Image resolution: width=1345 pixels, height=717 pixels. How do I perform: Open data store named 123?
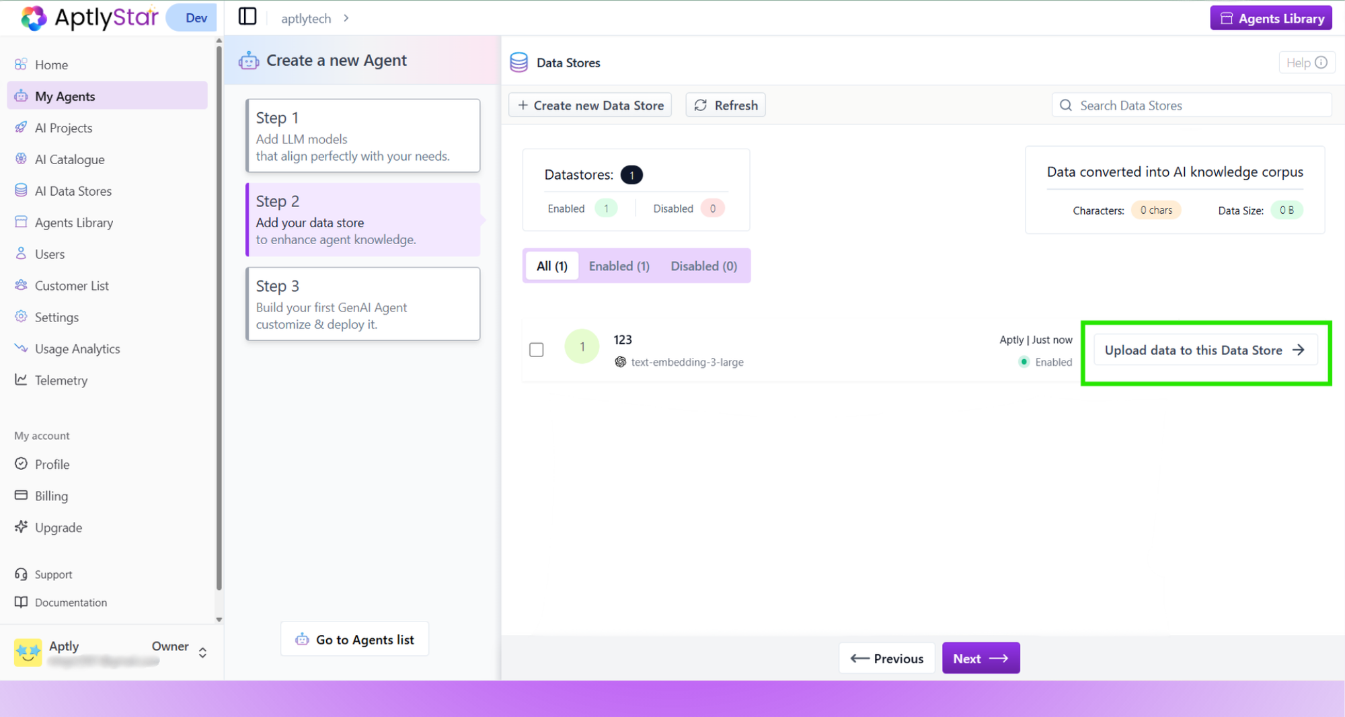[x=622, y=340]
